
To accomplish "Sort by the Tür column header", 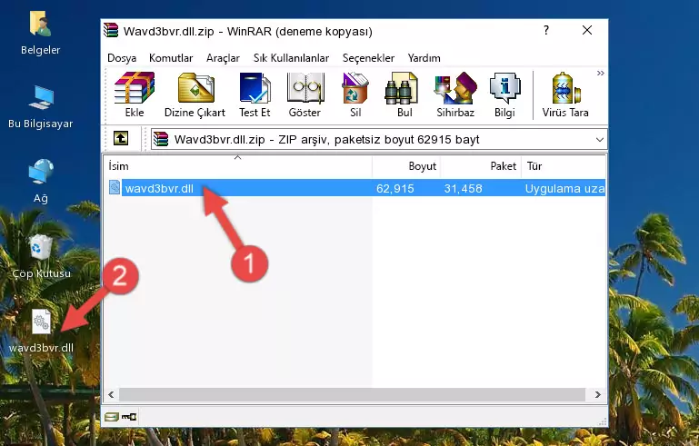I will [564, 166].
